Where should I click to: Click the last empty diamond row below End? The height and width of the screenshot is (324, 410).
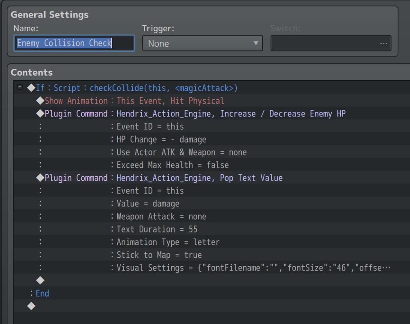(x=212, y=306)
